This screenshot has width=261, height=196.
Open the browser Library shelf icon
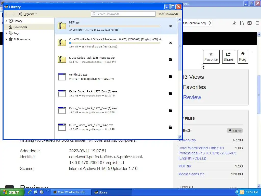[242, 23]
